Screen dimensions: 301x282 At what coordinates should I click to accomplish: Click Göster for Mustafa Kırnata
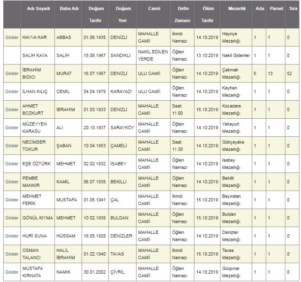point(12,272)
